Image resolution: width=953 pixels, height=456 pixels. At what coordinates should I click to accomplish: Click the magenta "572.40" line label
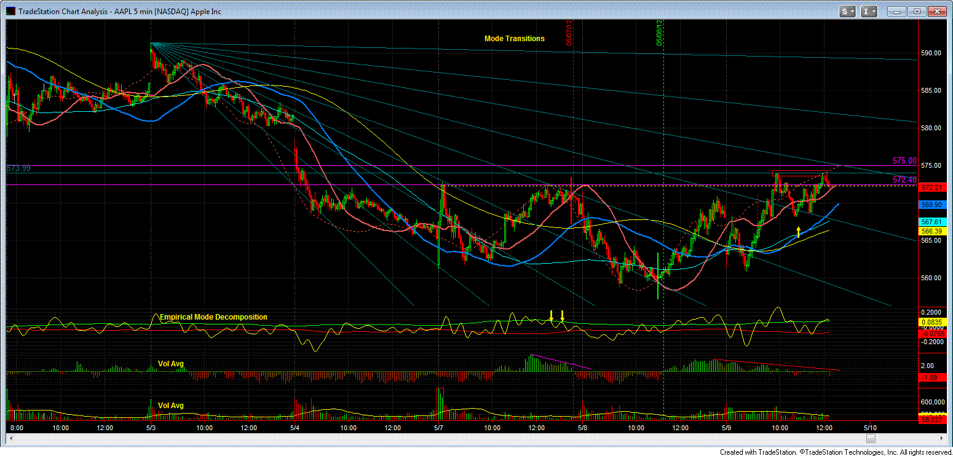pos(904,179)
